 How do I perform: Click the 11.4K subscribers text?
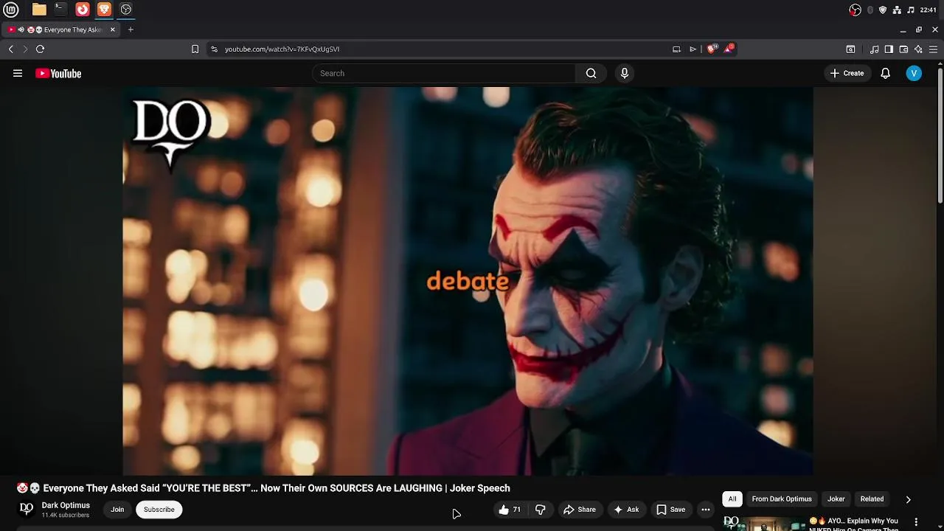66,516
